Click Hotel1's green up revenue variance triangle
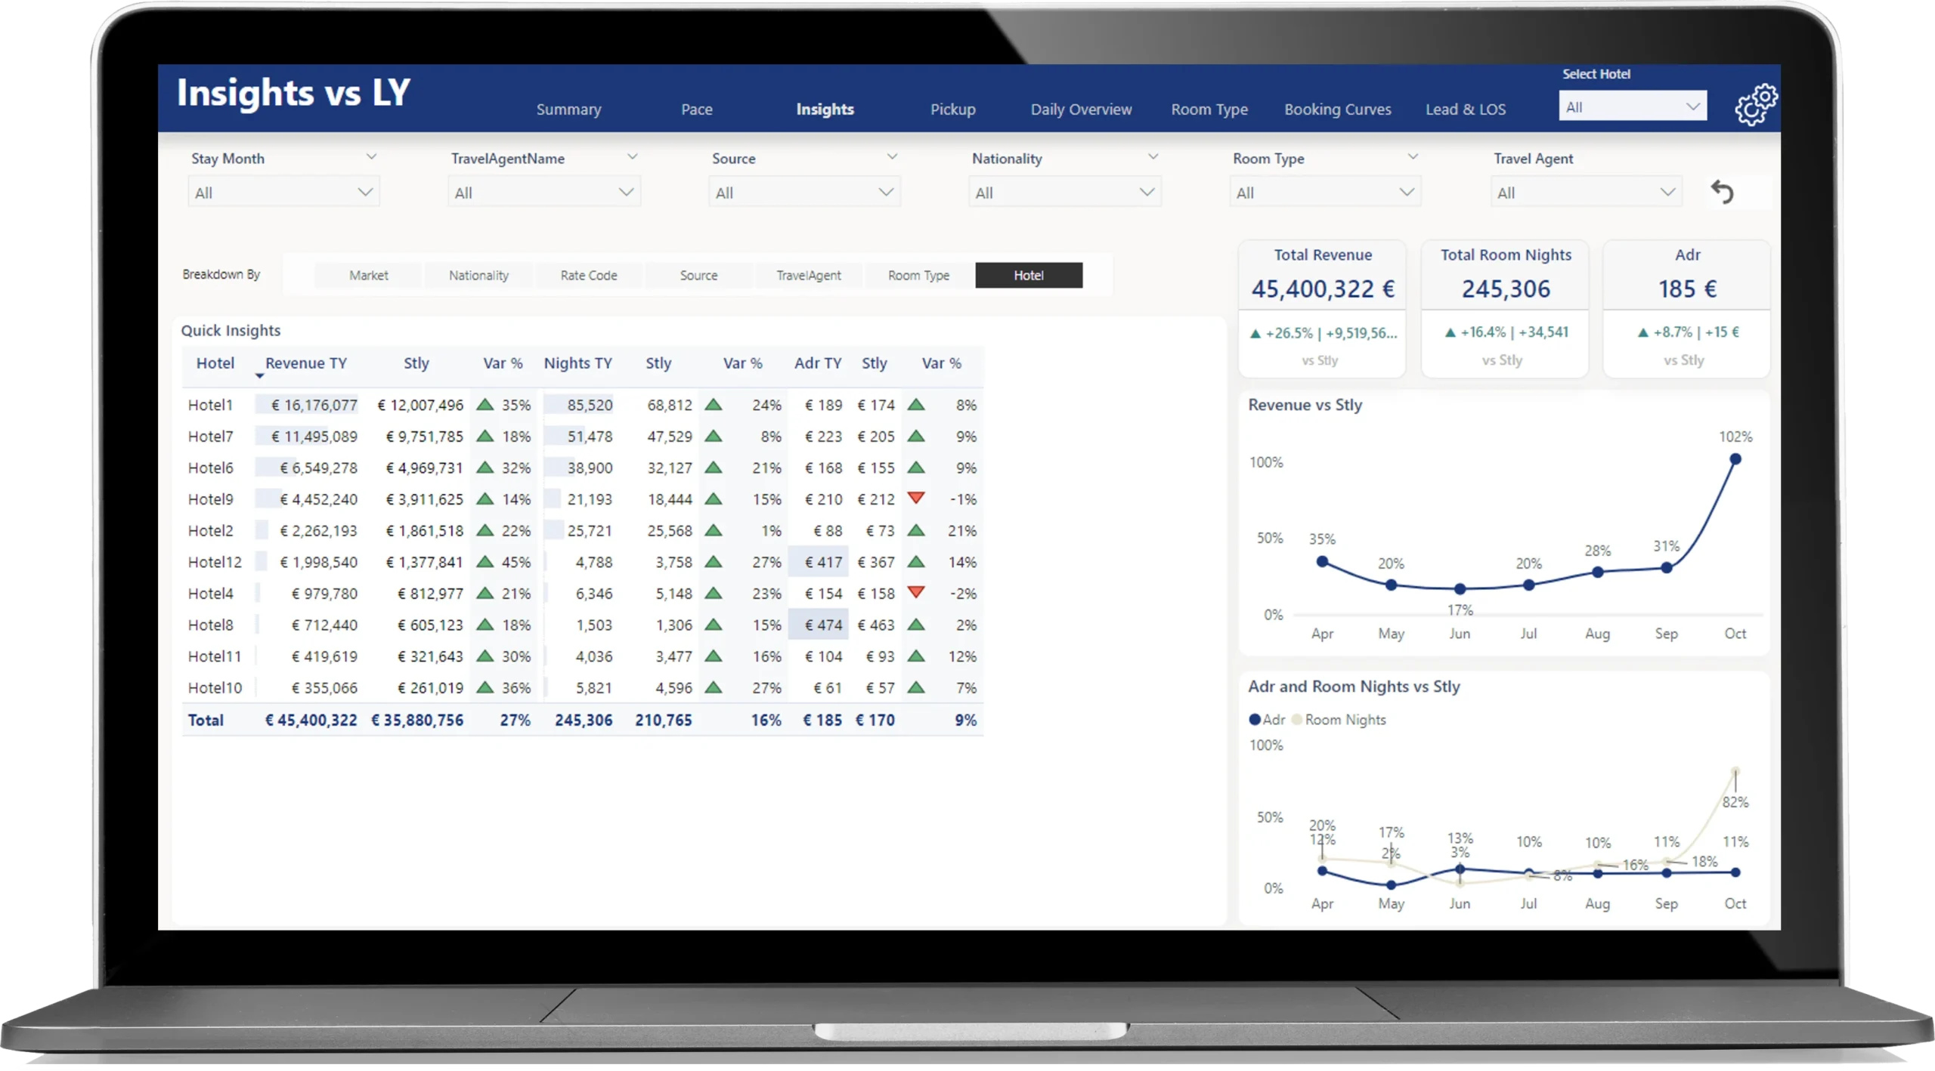 click(x=485, y=405)
